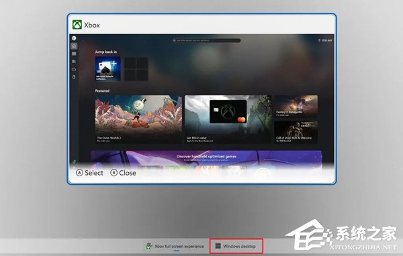Viewport: 403px width, 256px height.
Task: Open the Microsoft Solitaire Collection tile
Action: (x=107, y=69)
